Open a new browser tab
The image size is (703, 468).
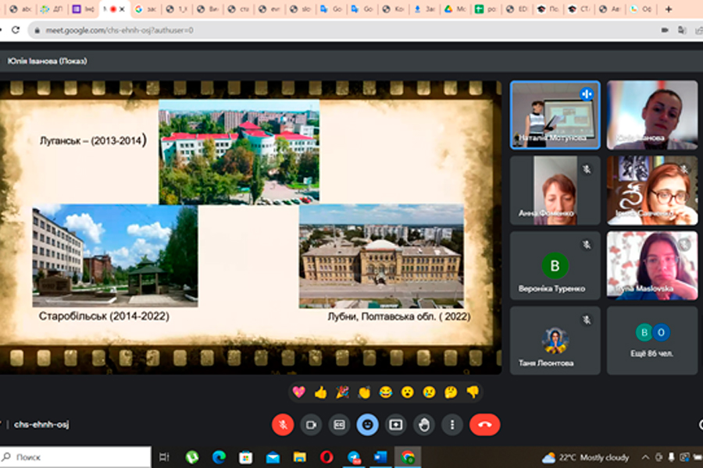(668, 9)
